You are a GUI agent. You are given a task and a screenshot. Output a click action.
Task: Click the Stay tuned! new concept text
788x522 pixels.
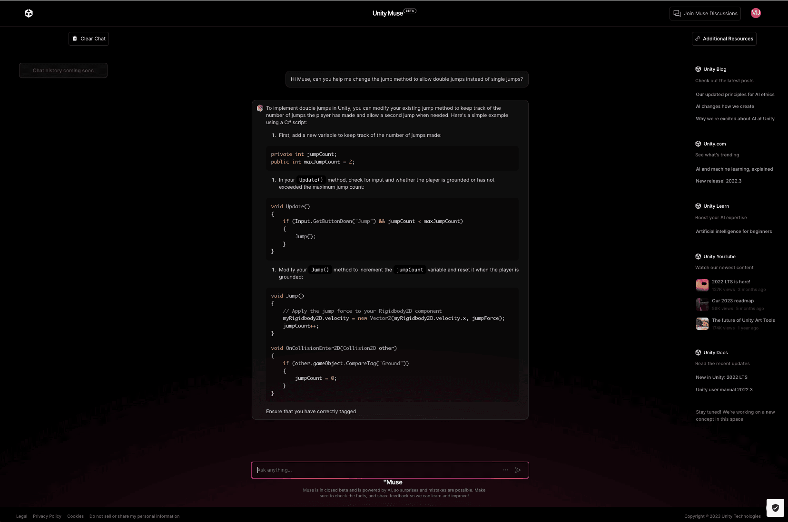pyautogui.click(x=735, y=416)
